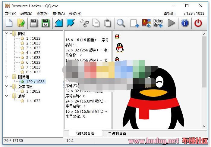Open the Dialog Merge toolbar item
The image size is (211, 147).
[158, 23]
